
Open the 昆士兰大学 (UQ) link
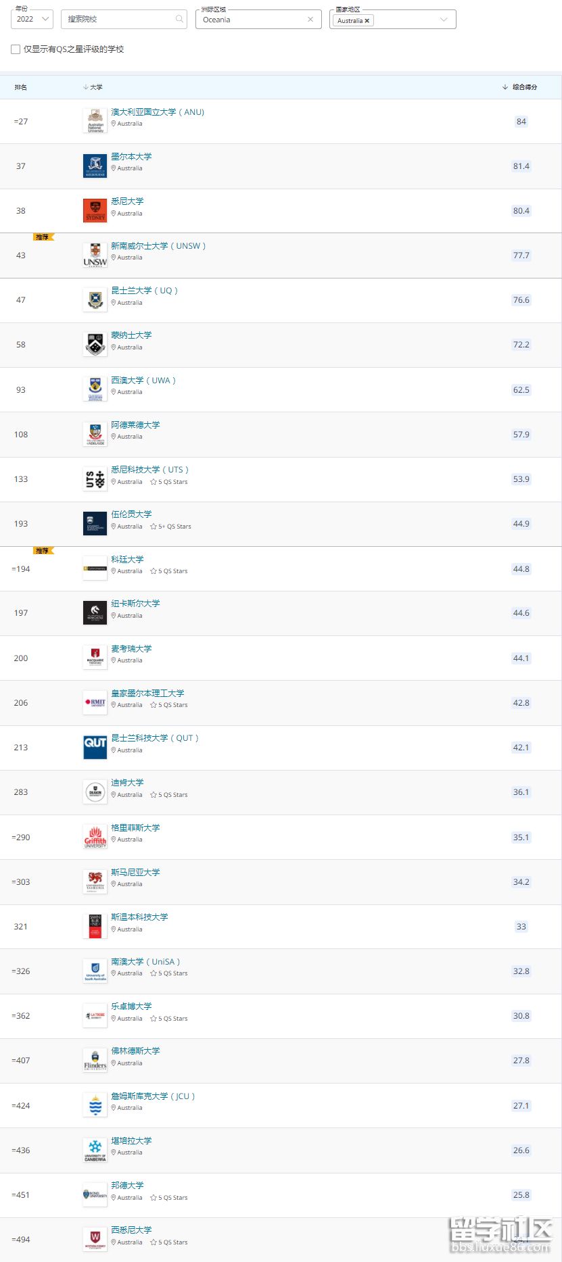(x=145, y=291)
